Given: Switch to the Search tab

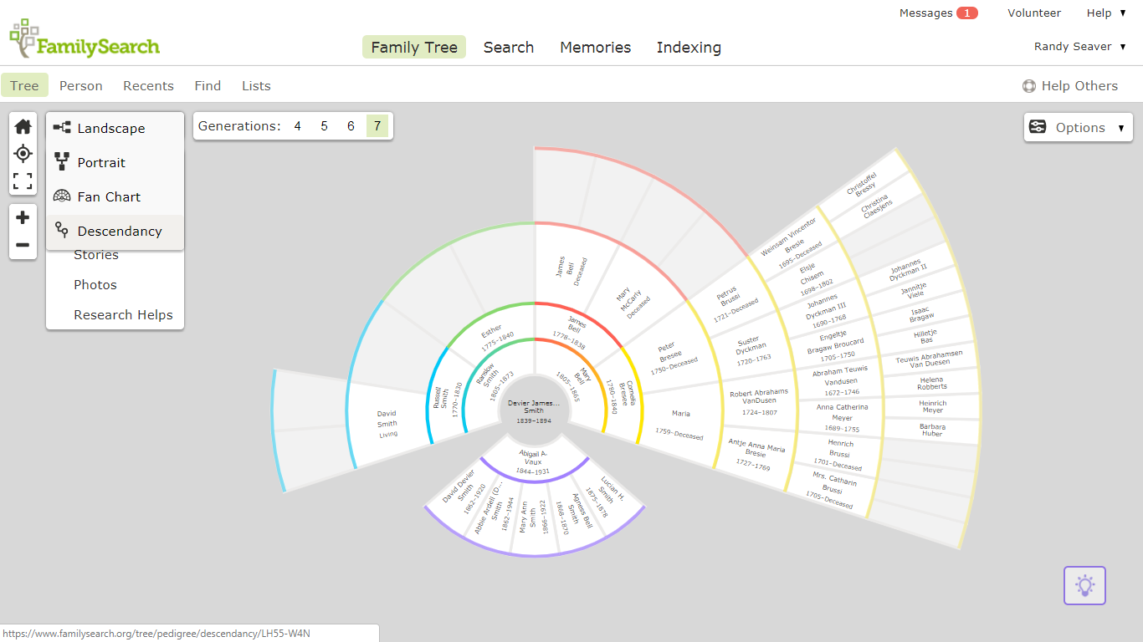Looking at the screenshot, I should pyautogui.click(x=509, y=48).
